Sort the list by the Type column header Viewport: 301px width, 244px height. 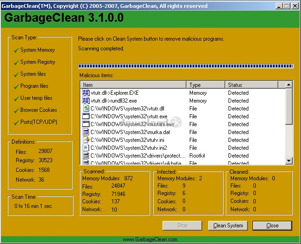click(x=206, y=85)
